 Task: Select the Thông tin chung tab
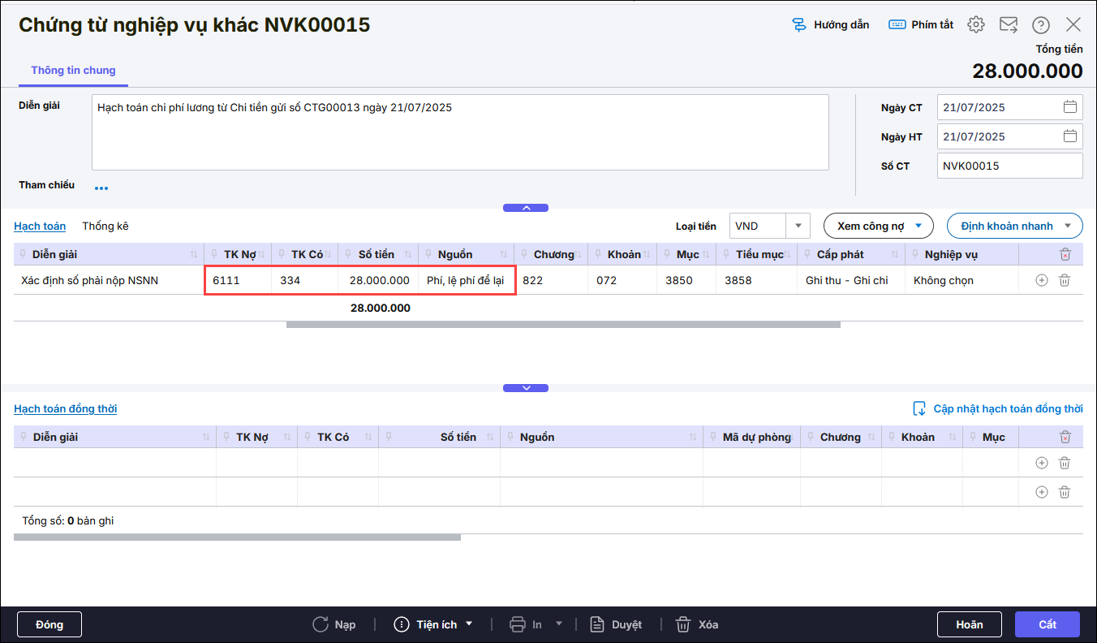point(73,71)
